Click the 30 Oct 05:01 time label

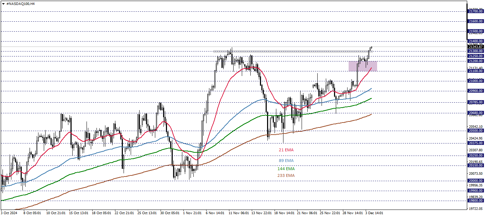170,213
